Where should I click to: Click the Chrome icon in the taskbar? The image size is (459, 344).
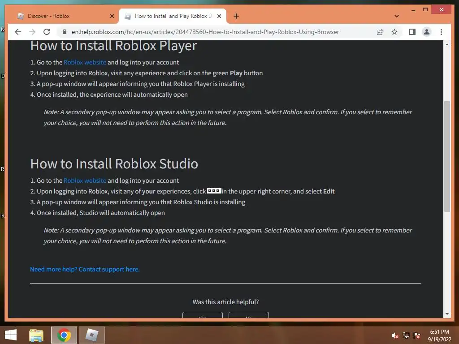64,335
